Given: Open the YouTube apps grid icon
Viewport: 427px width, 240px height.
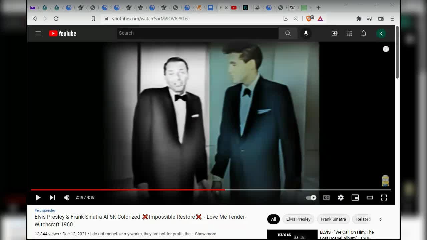Looking at the screenshot, I should [x=349, y=33].
